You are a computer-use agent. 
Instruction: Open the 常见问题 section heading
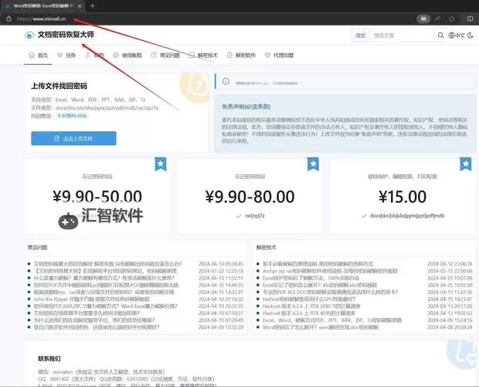pyautogui.click(x=38, y=248)
